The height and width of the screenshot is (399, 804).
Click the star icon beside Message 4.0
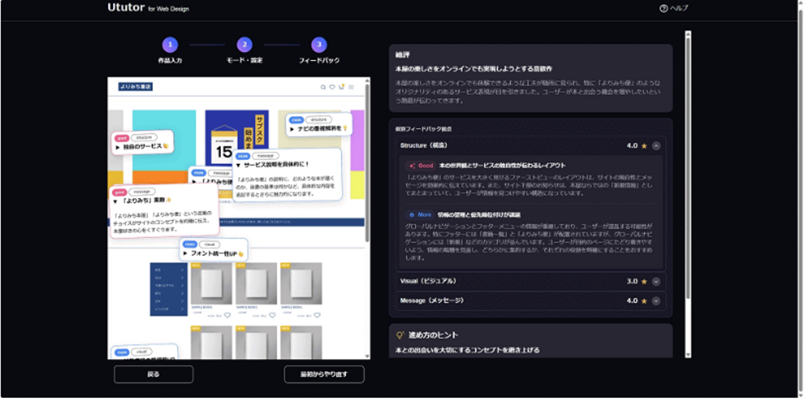(x=644, y=301)
